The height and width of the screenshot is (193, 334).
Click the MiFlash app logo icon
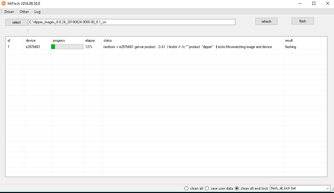point(3,3)
